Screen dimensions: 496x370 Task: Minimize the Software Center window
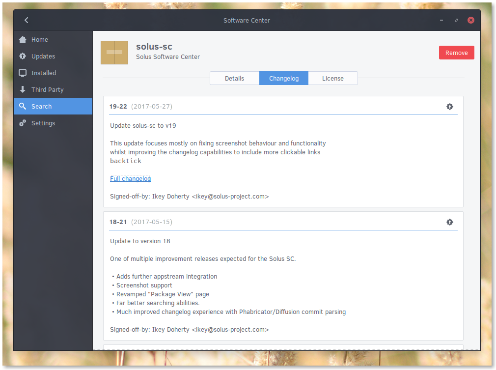(x=441, y=20)
